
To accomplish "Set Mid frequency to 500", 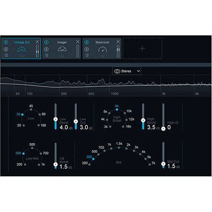I will [x=98, y=155].
